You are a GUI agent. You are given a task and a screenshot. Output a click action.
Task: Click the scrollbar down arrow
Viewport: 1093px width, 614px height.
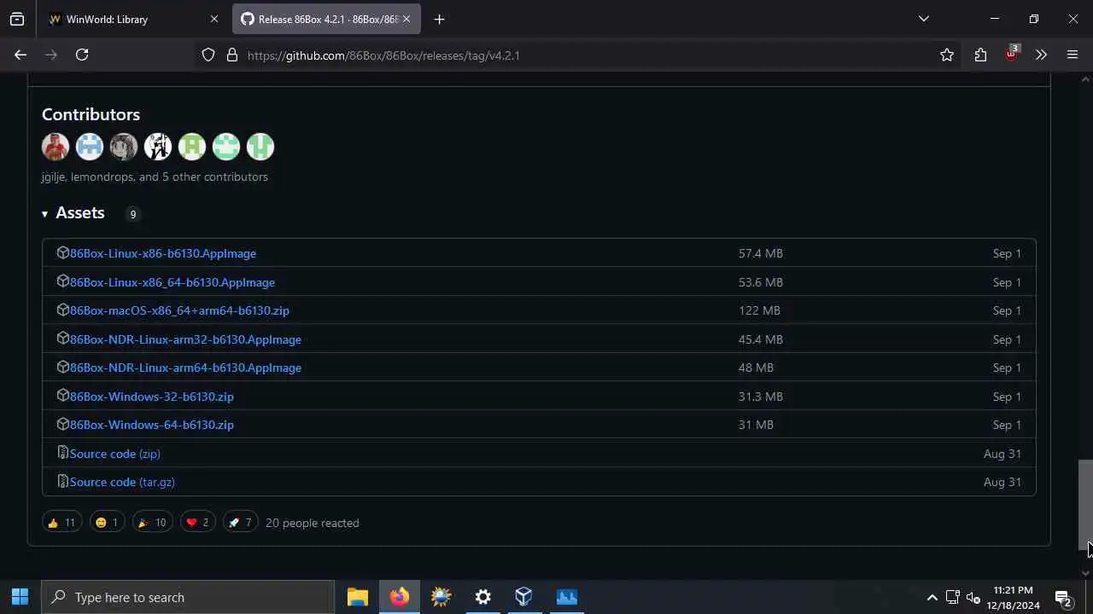pyautogui.click(x=1085, y=573)
